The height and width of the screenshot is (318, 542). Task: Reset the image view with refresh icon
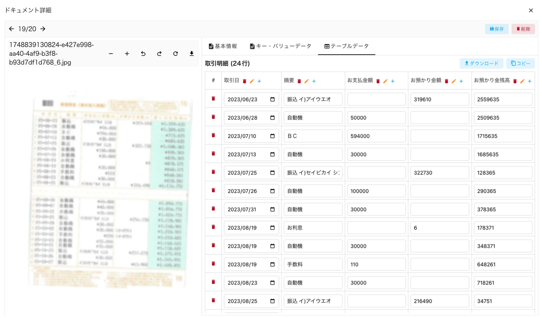pyautogui.click(x=175, y=54)
